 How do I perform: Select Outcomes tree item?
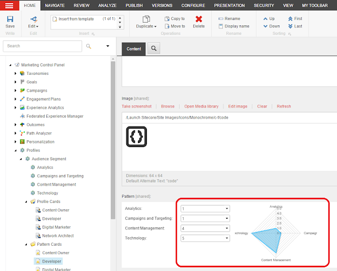[x=35, y=124]
